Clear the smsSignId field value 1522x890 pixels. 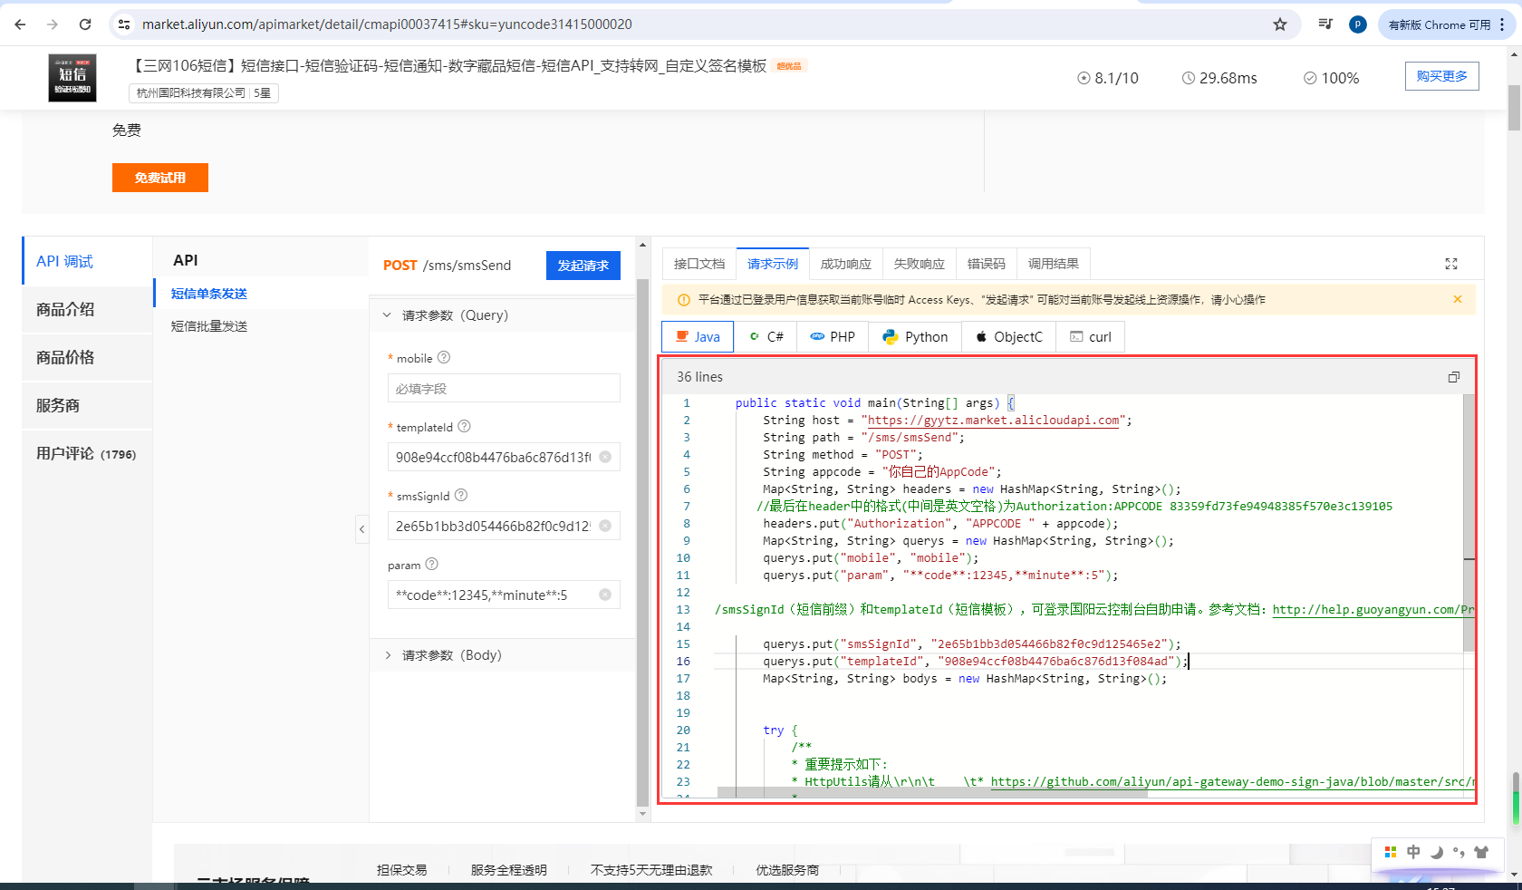point(605,526)
